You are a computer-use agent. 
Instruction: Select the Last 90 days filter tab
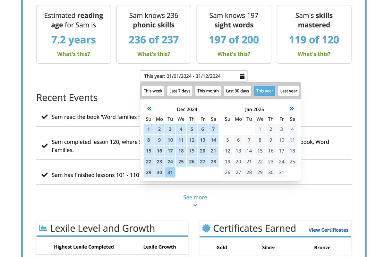[x=237, y=91]
